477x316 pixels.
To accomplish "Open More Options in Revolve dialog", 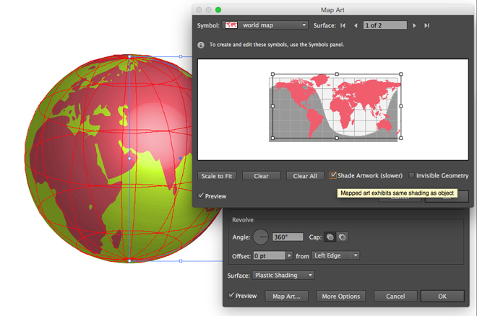I will pyautogui.click(x=341, y=297).
